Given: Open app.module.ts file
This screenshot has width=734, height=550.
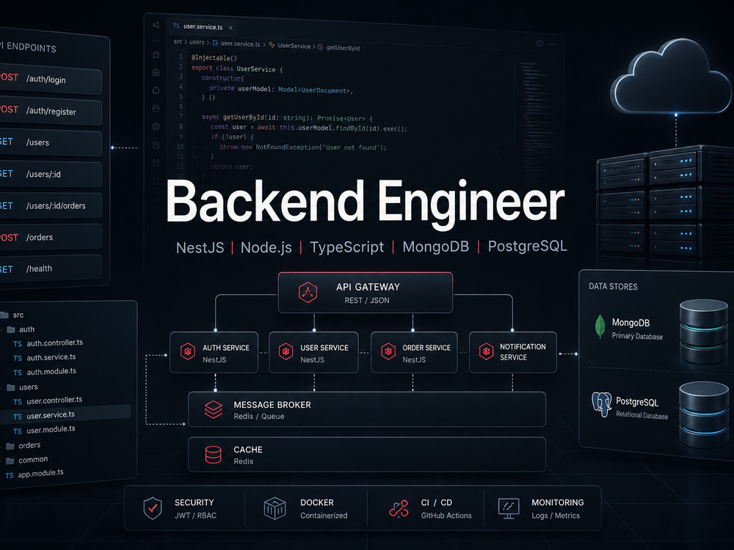Looking at the screenshot, I should click(34, 474).
